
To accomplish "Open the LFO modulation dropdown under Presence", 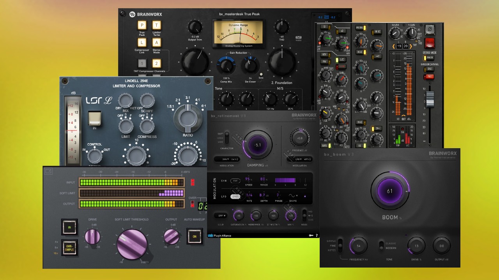I will 299,159.
